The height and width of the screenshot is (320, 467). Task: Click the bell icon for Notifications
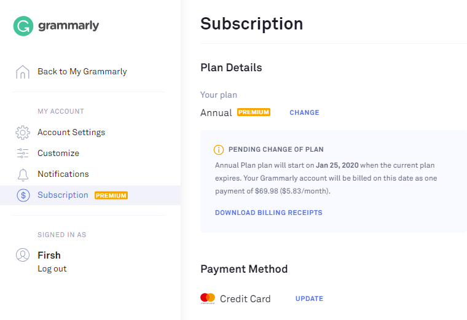[23, 174]
